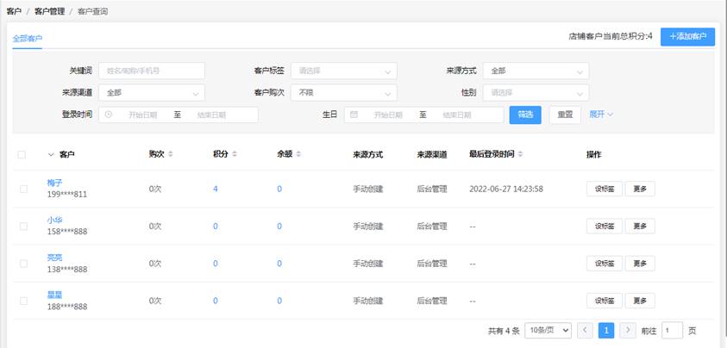Click 生日 end date field
The height and width of the screenshot is (348, 727).
(457, 115)
